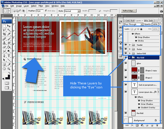Screen dimensions: 164x129
Task: Select the Brush tool
Action: pos(9,39)
